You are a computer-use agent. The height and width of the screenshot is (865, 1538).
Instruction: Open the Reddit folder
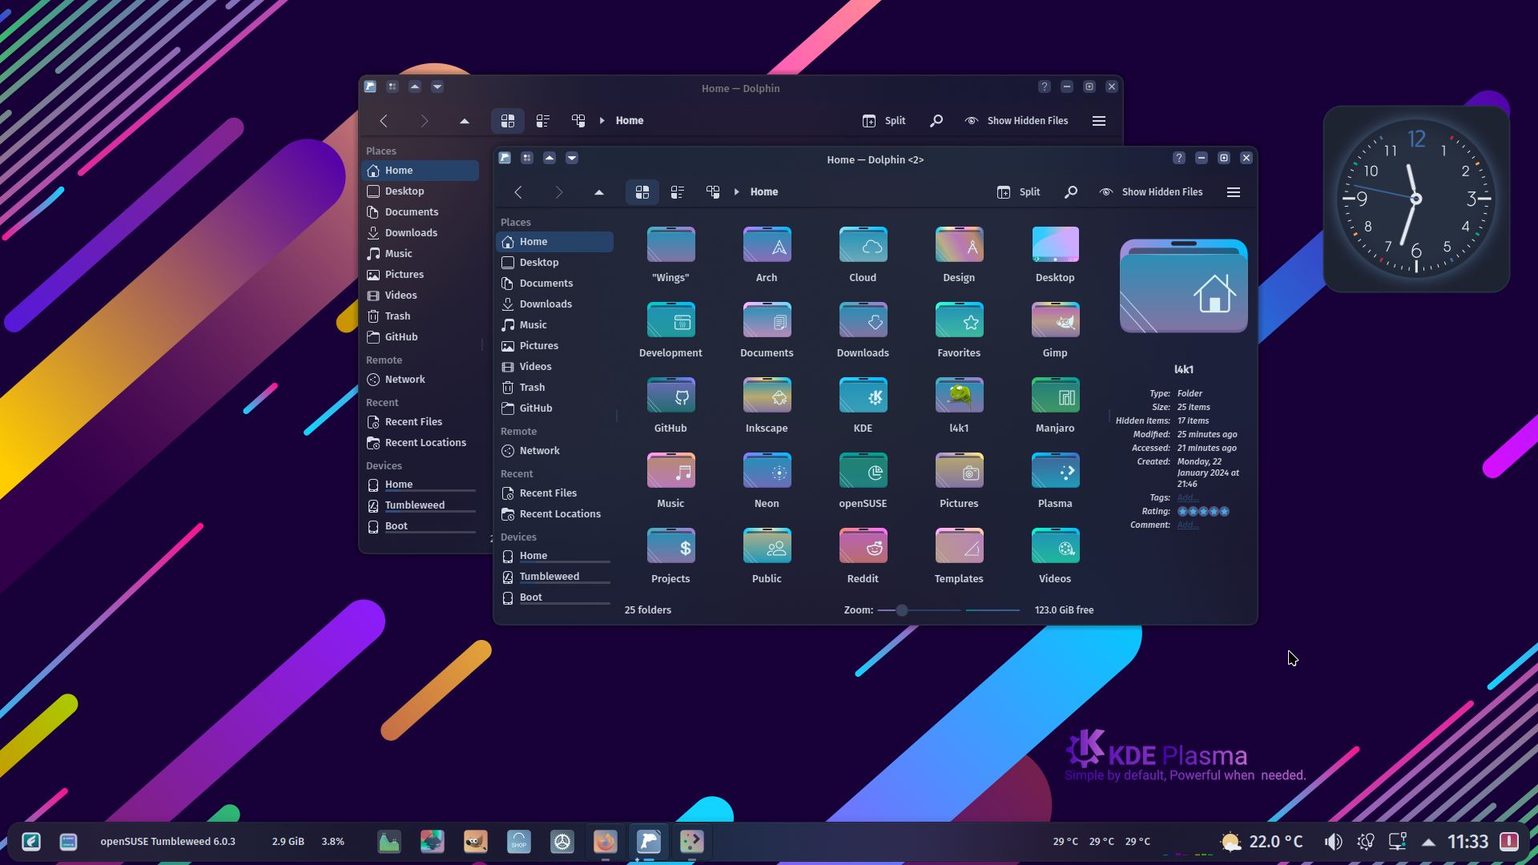863,556
